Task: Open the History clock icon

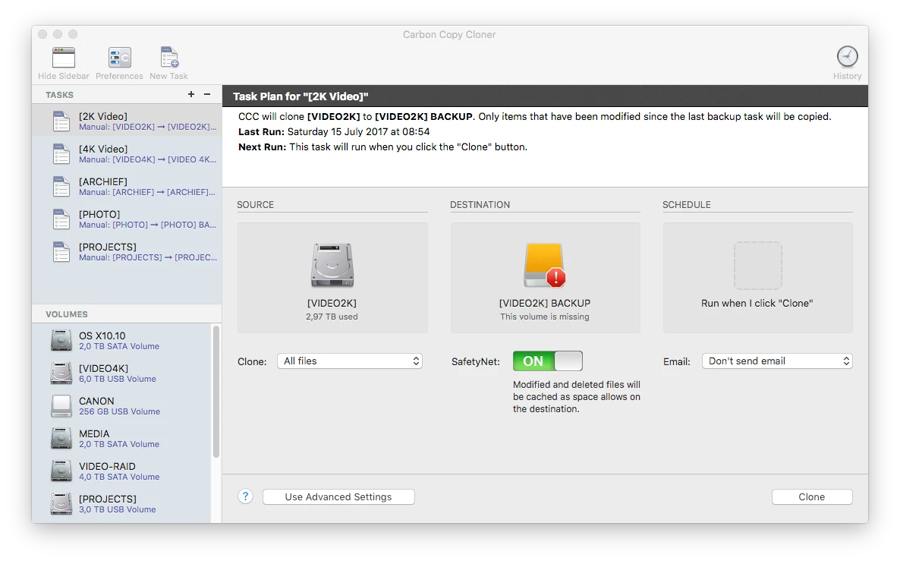Action: pyautogui.click(x=847, y=57)
